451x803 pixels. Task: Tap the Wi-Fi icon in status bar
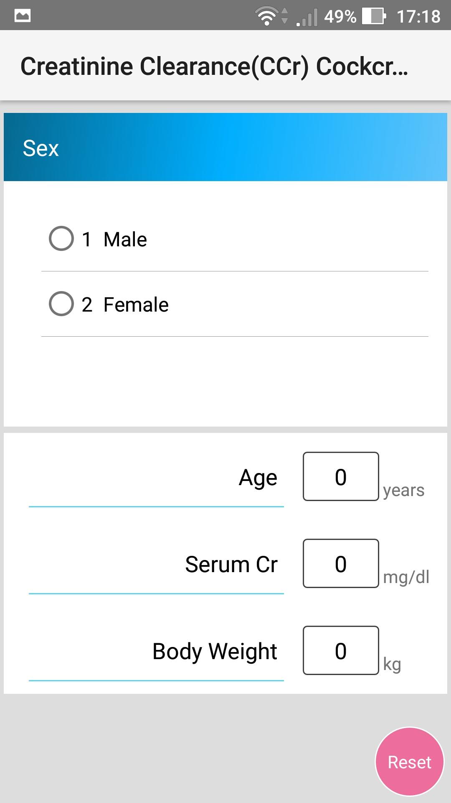tap(266, 16)
